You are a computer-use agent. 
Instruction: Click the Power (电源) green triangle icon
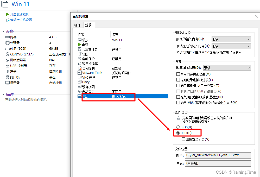[x=80, y=45]
